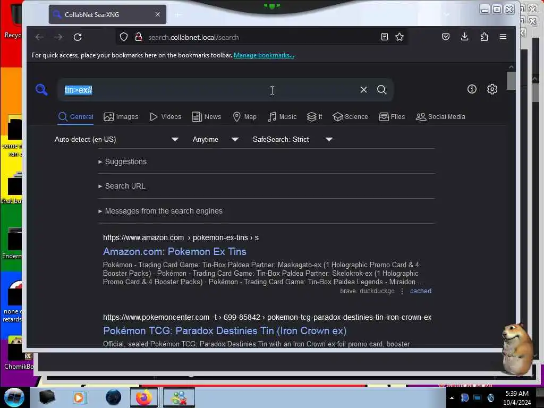The height and width of the screenshot is (408, 544).
Task: Select the General search tab
Action: point(75,117)
